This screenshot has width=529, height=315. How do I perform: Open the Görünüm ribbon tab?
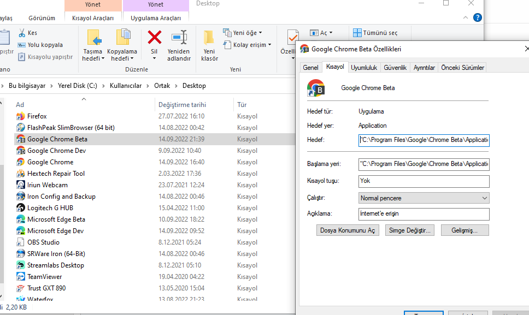pyautogui.click(x=42, y=18)
